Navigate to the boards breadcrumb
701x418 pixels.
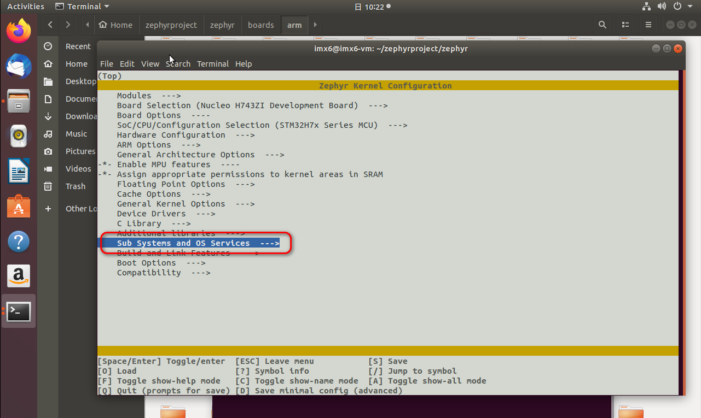coord(260,25)
